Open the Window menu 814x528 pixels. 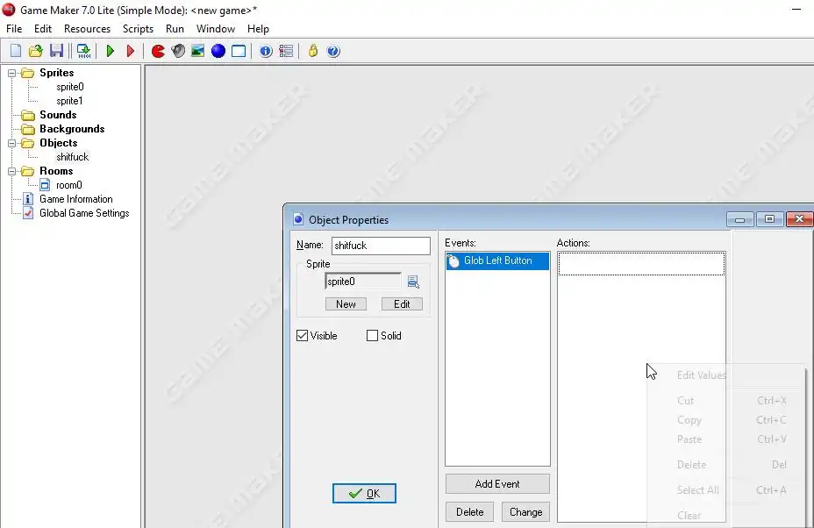pos(216,29)
